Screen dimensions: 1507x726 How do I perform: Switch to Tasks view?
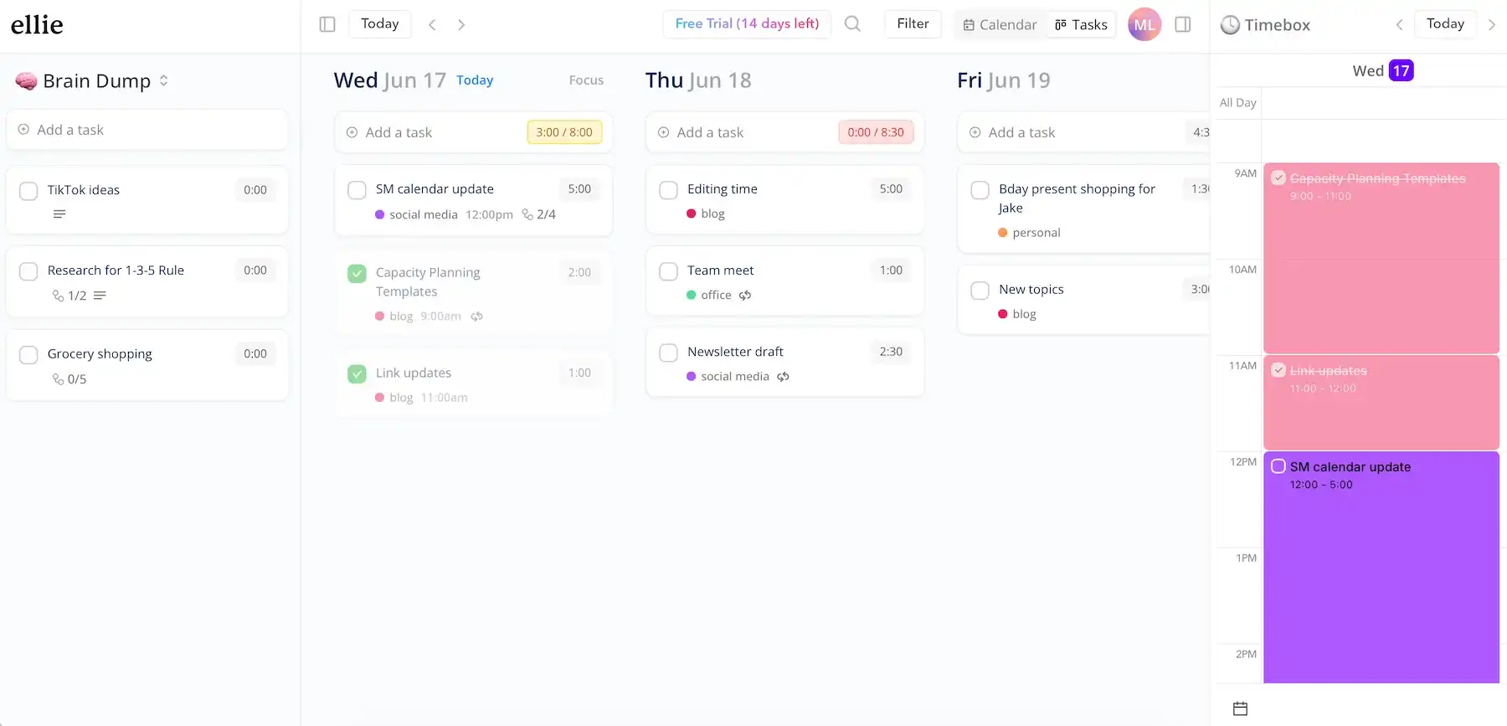click(x=1081, y=24)
